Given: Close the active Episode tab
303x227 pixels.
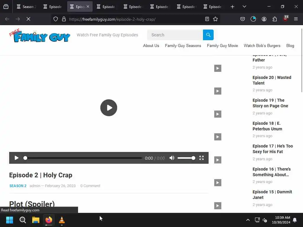Looking at the screenshot, I should pyautogui.click(x=88, y=7).
